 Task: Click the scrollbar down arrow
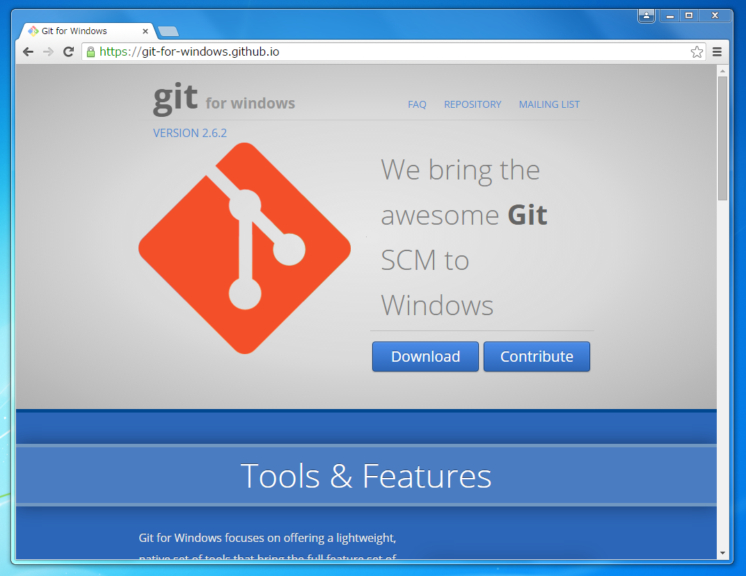(722, 553)
